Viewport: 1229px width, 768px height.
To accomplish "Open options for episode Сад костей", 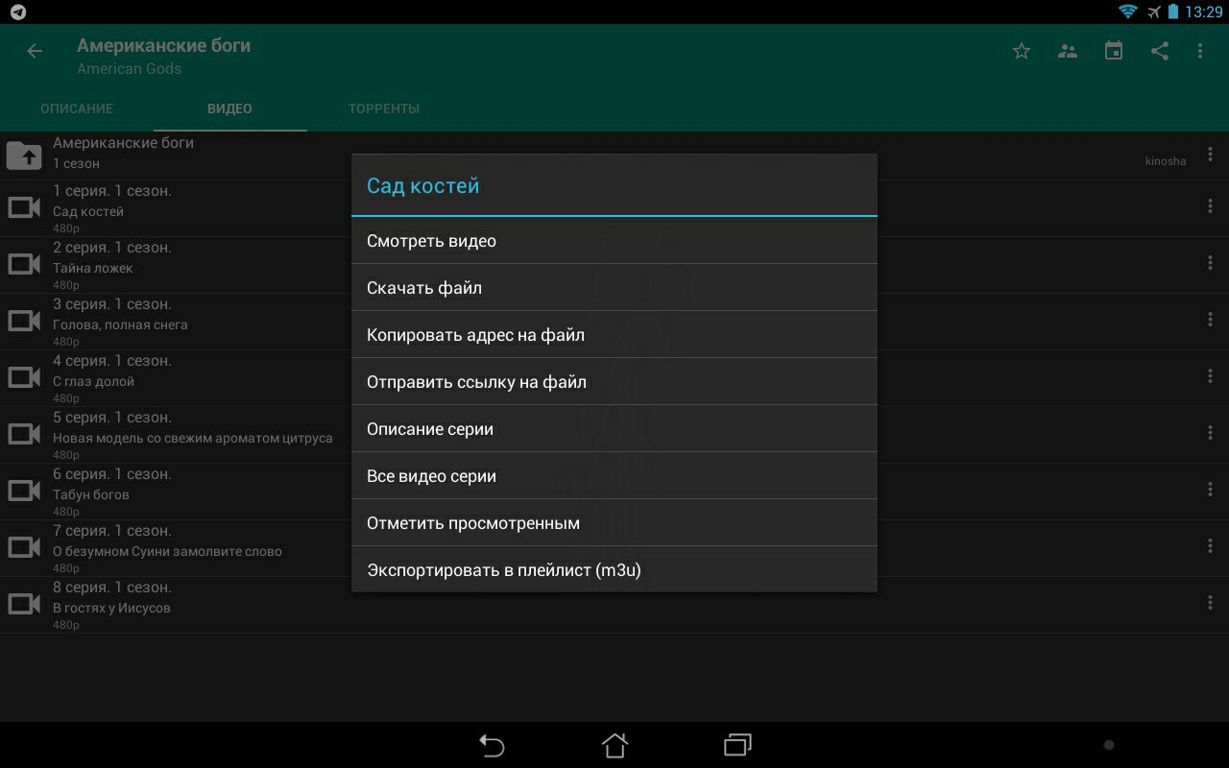I will point(1210,206).
